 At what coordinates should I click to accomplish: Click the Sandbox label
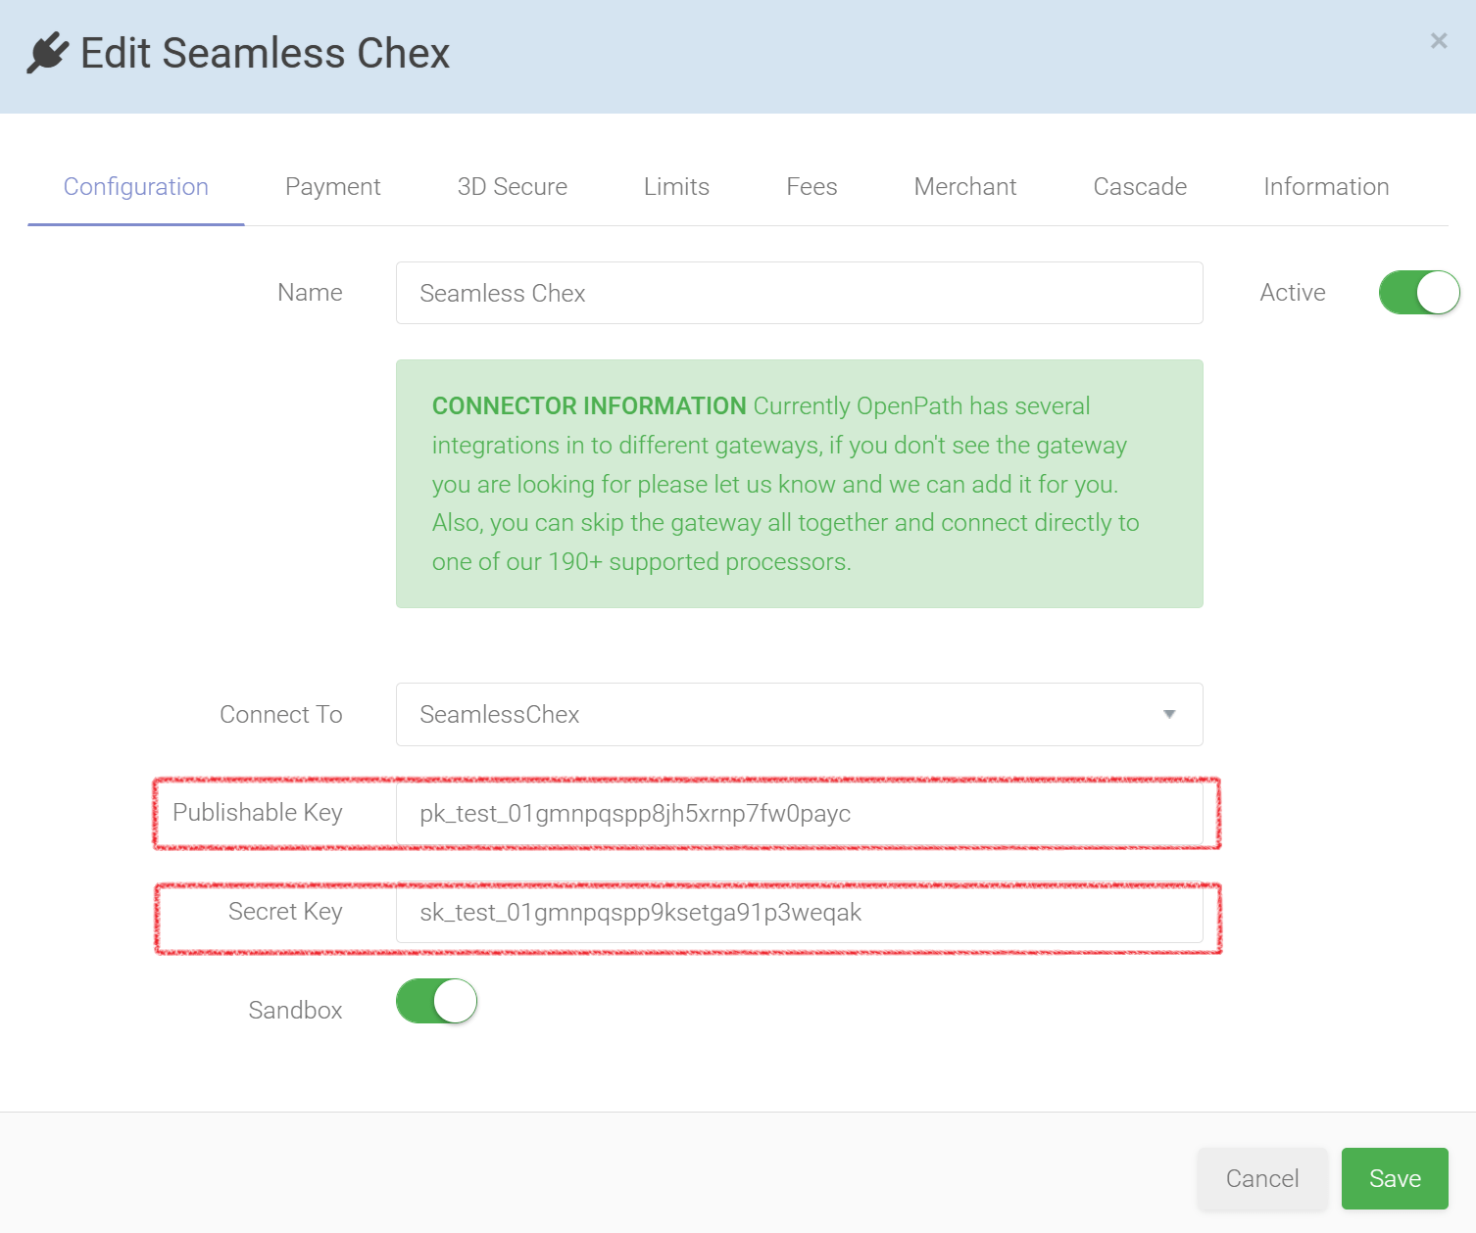click(x=295, y=1010)
